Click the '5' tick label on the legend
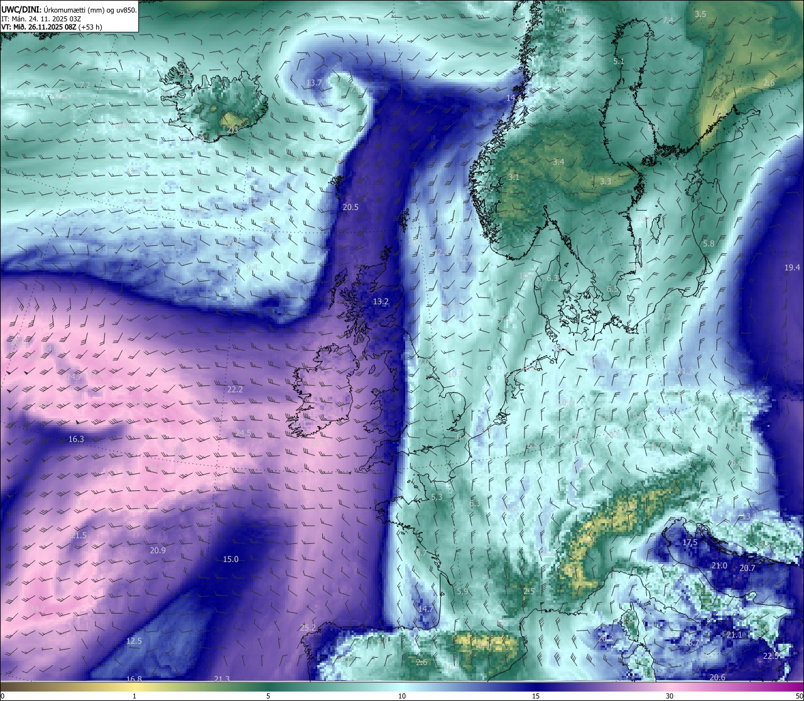Viewport: 804px width, 701px height. (x=268, y=696)
